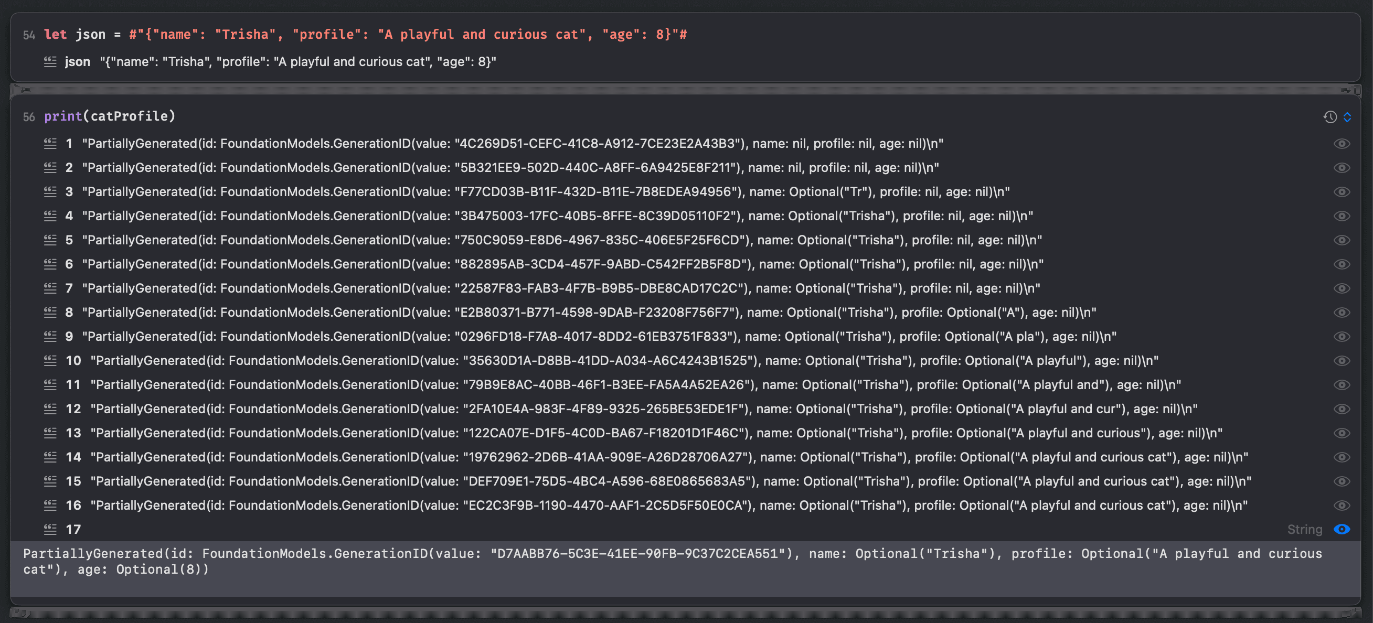1373x623 pixels.
Task: Click the divider bar between the two cells
Action: coord(685,89)
